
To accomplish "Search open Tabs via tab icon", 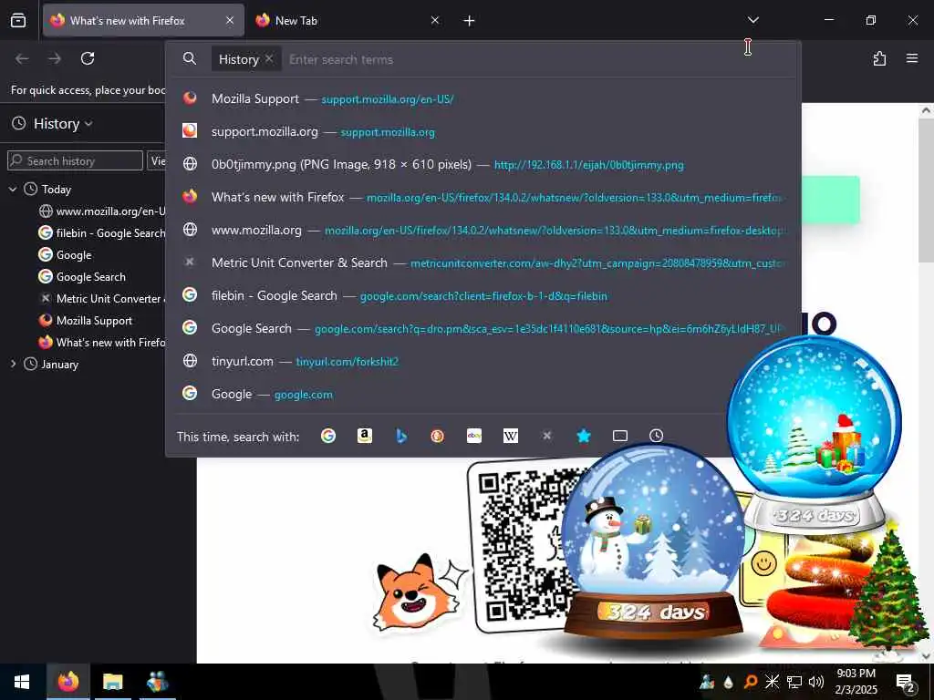I will (x=620, y=437).
